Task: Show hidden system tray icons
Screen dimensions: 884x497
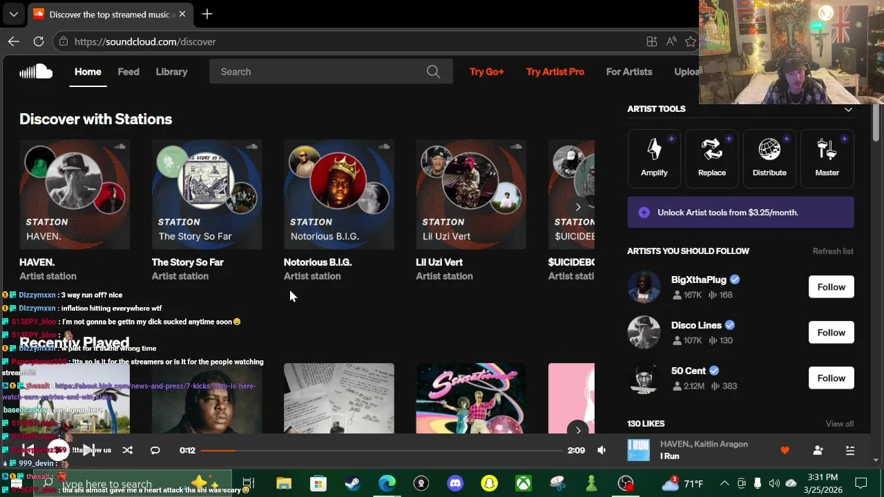Action: point(724,484)
